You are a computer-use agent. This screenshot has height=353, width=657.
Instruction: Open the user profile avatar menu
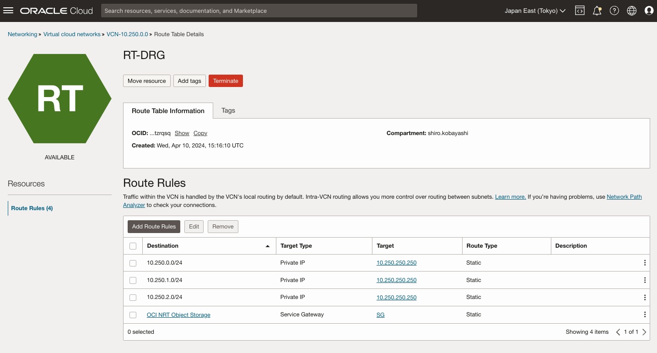[649, 11]
